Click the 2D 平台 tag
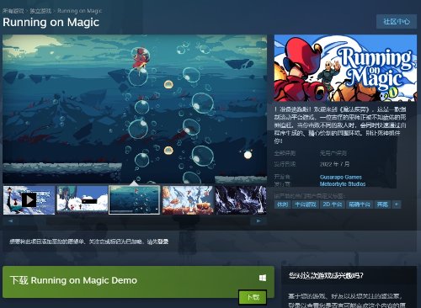The width and height of the screenshot is (421, 308). [x=333, y=204]
